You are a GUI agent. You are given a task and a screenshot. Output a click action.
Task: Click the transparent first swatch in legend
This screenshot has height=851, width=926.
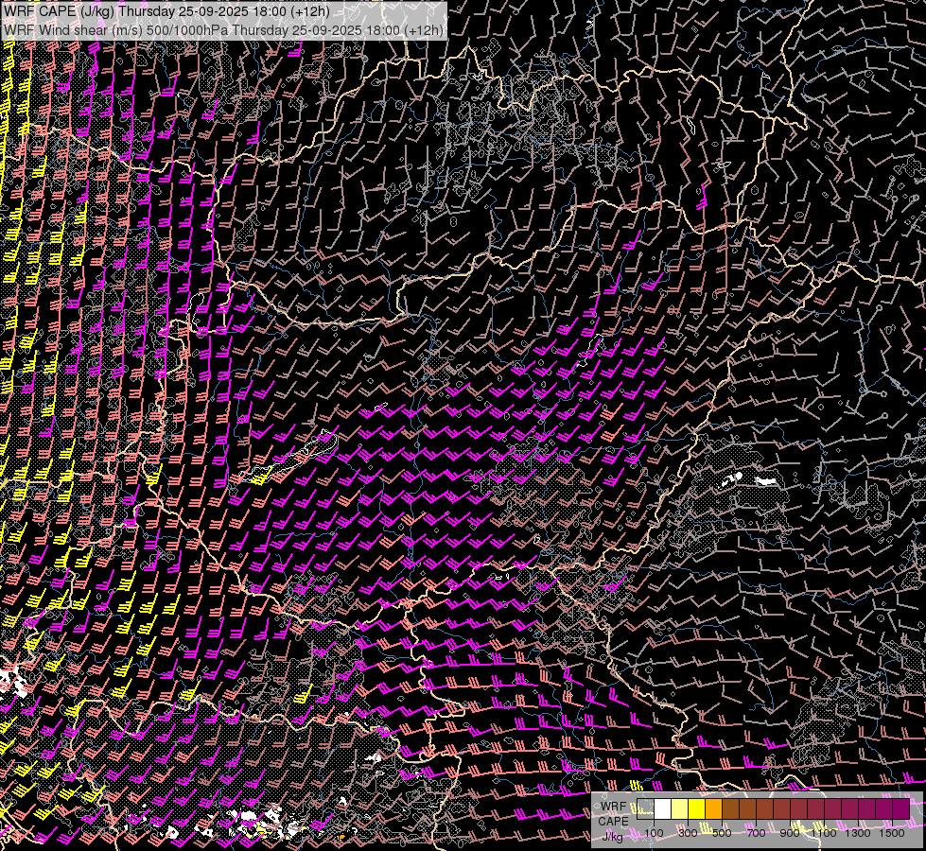645,808
